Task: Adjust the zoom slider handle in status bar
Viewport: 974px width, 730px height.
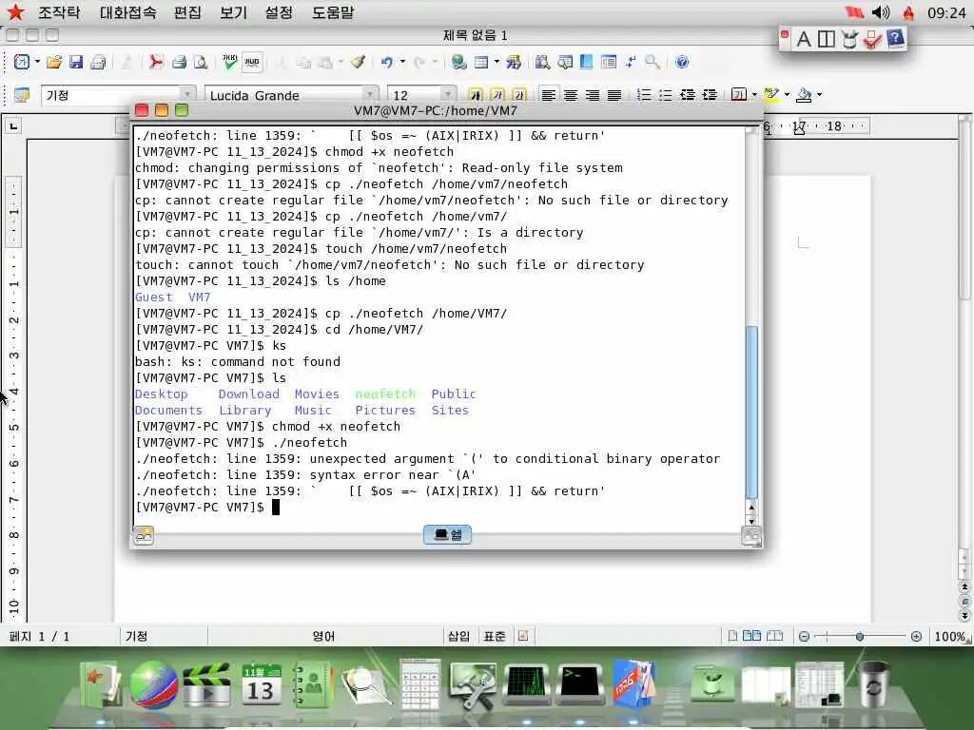Action: tap(860, 636)
